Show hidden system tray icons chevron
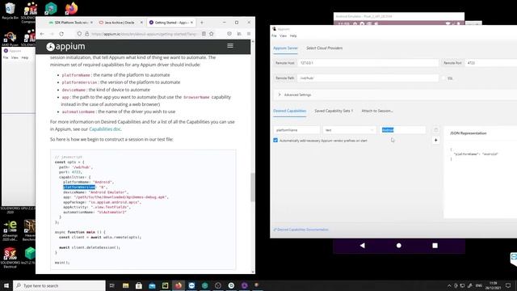Viewport: 517px width, 291px height. [449, 285]
